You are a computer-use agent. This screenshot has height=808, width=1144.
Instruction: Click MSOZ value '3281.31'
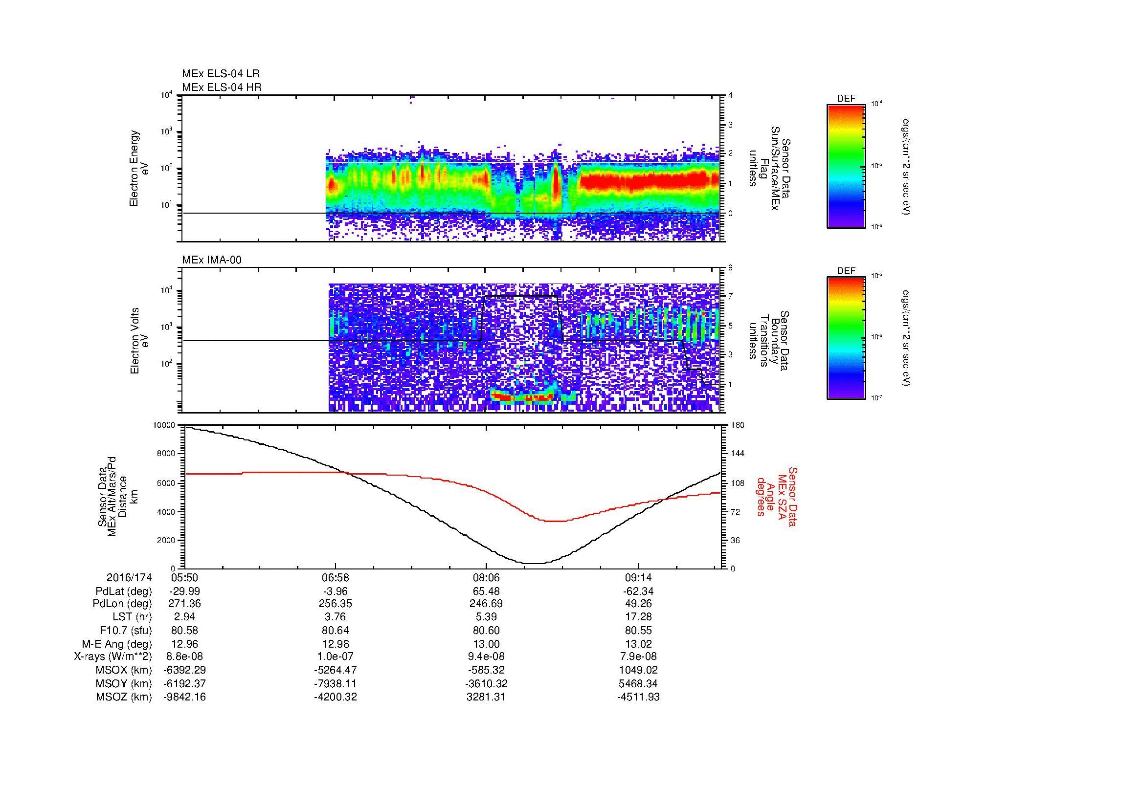pyautogui.click(x=486, y=697)
